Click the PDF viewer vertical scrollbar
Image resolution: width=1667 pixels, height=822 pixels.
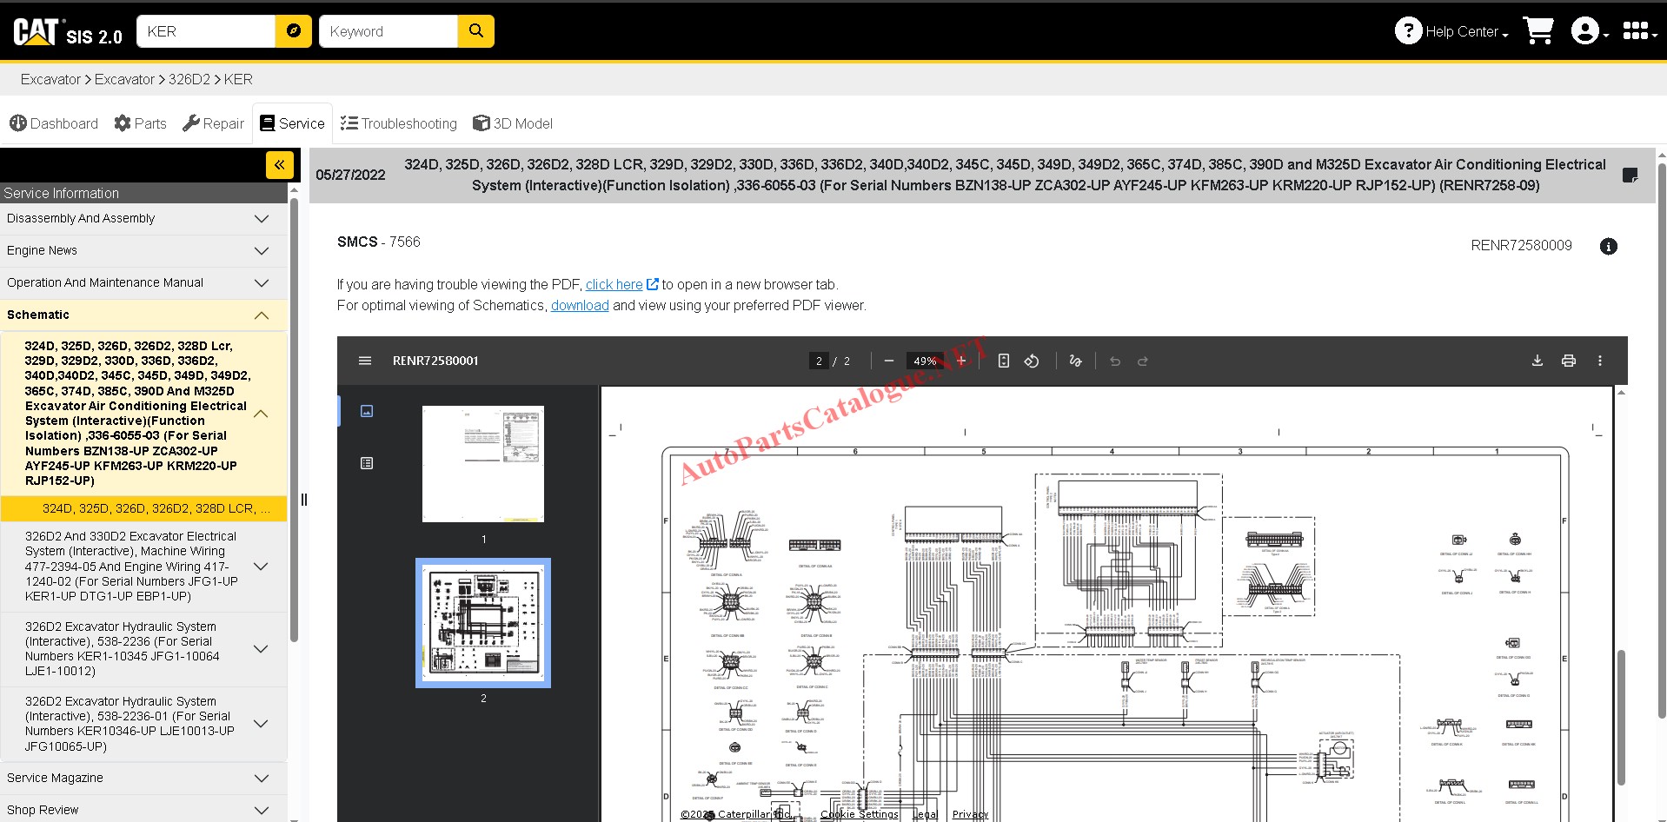coord(1621,717)
